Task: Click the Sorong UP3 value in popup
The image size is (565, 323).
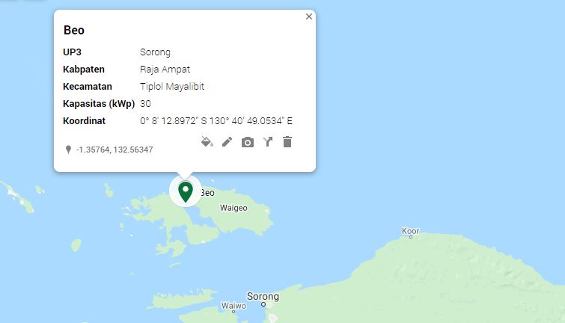Action: (155, 52)
